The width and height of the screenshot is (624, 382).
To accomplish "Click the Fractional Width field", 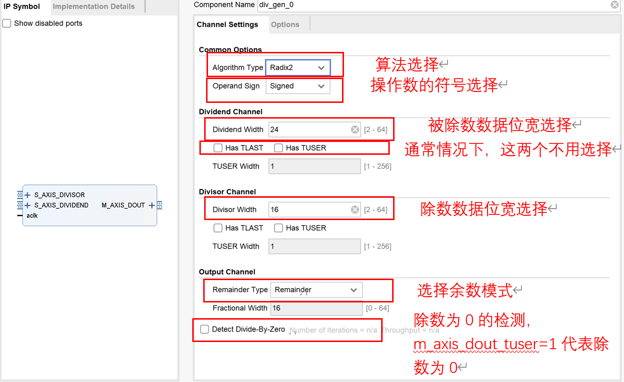I will coord(316,308).
